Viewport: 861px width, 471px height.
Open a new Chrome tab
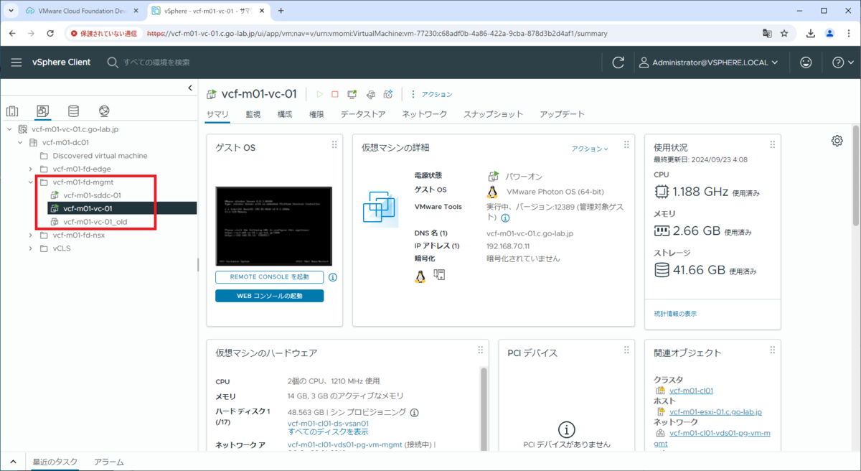(281, 11)
